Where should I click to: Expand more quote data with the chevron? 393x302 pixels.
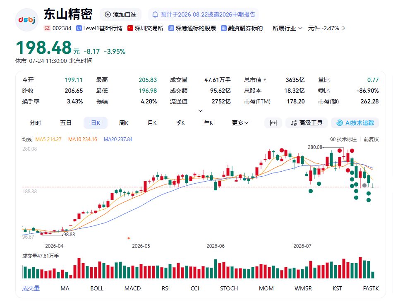point(200,110)
